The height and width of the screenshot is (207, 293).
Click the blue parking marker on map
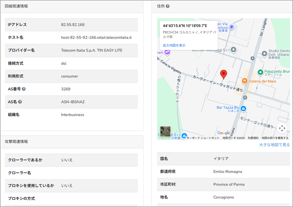pos(231,27)
